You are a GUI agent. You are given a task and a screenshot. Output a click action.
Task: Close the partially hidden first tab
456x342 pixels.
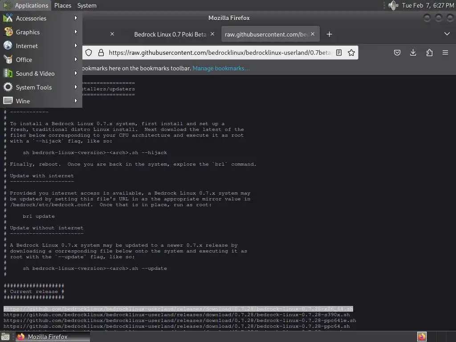112,34
